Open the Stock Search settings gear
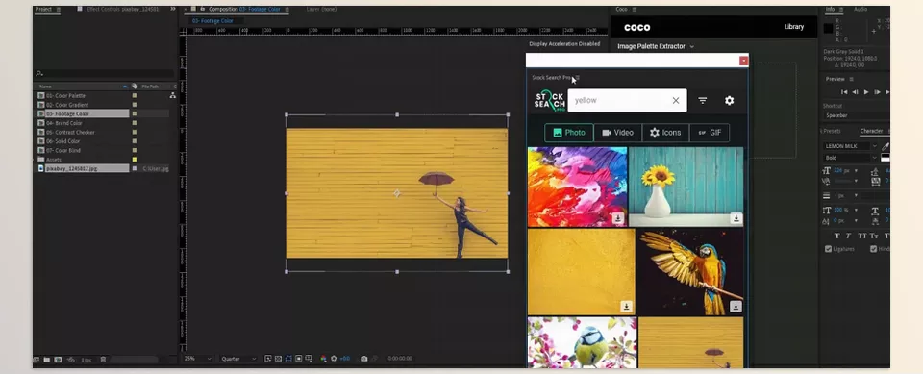The width and height of the screenshot is (923, 374). tap(730, 101)
